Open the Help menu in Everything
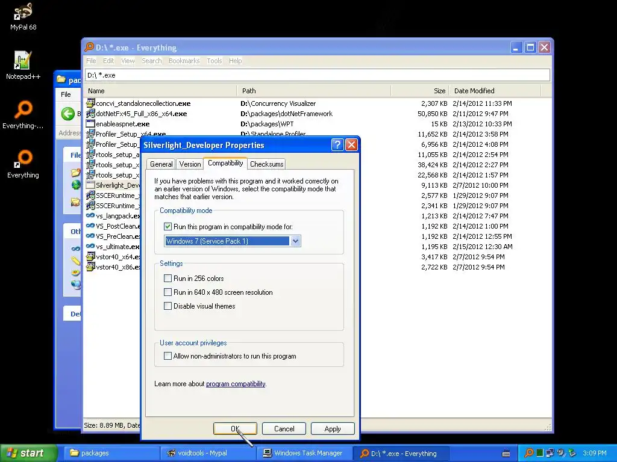Image resolution: width=617 pixels, height=462 pixels. tap(236, 61)
